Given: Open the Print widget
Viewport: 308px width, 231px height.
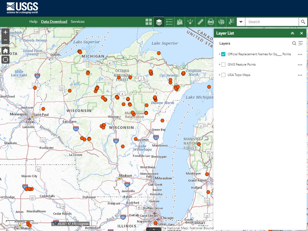Looking at the screenshot, I should pos(211,22).
